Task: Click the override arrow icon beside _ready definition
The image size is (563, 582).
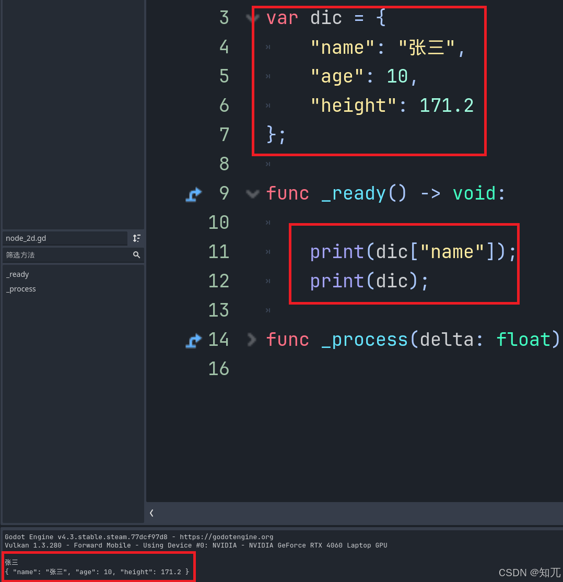Action: 193,193
